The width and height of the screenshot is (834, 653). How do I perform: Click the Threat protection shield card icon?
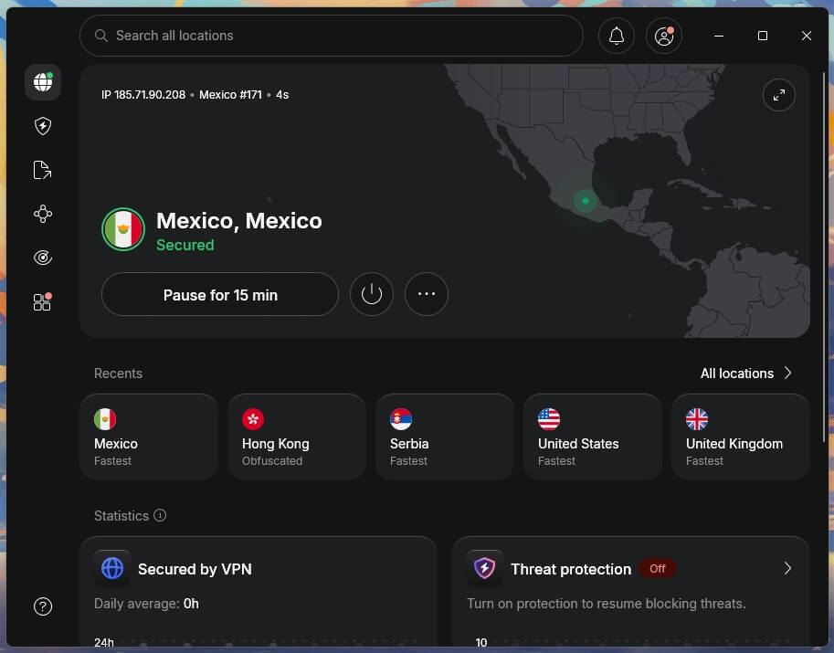point(484,568)
